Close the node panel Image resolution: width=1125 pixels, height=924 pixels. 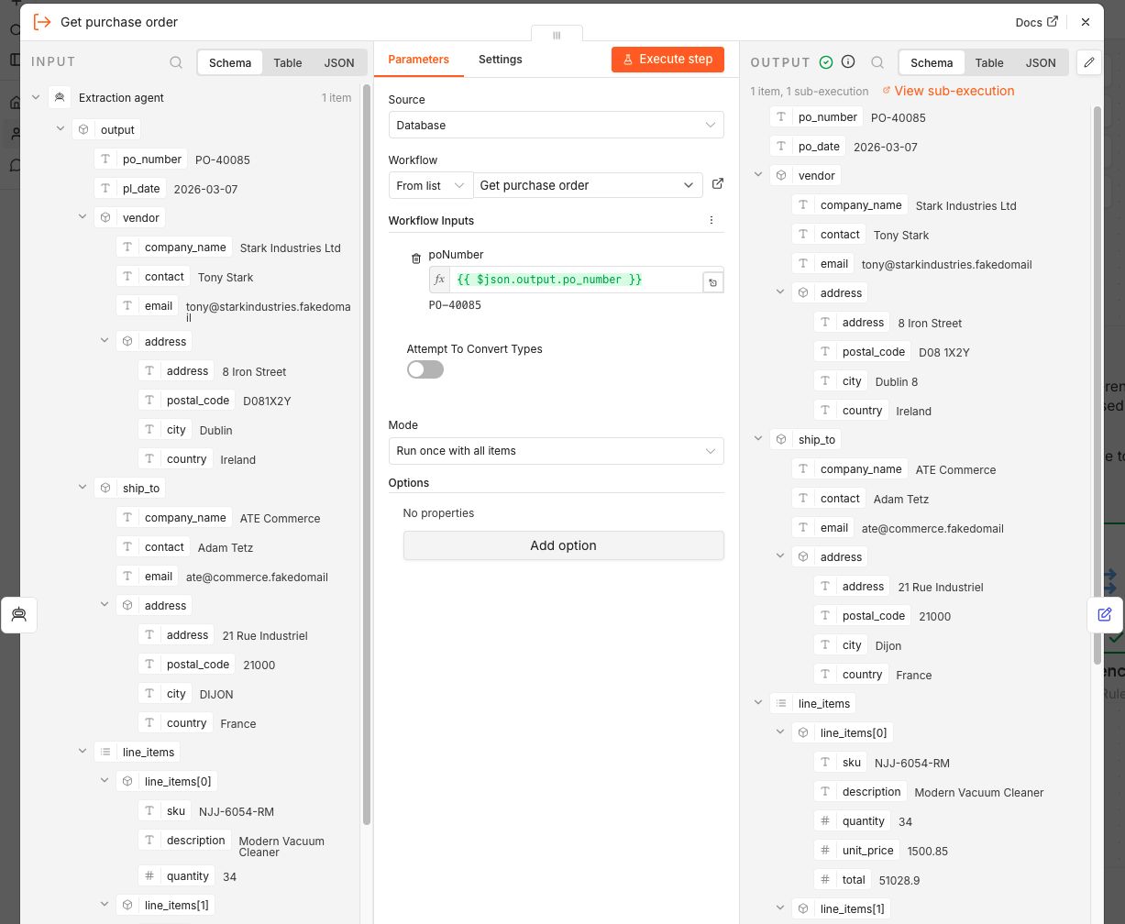pyautogui.click(x=1086, y=22)
